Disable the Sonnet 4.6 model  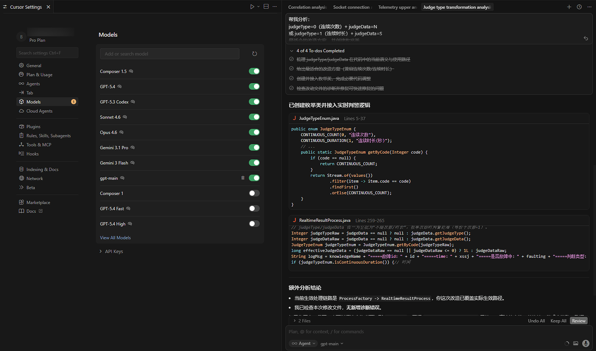point(254,117)
